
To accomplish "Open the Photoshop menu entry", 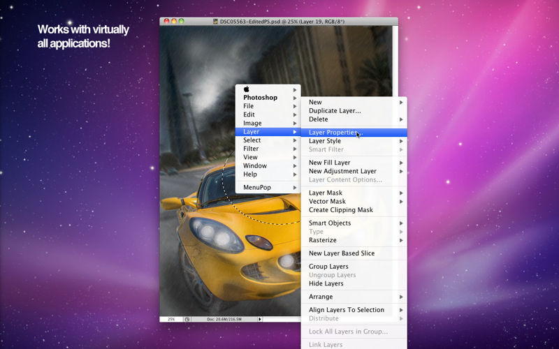I will click(268, 98).
